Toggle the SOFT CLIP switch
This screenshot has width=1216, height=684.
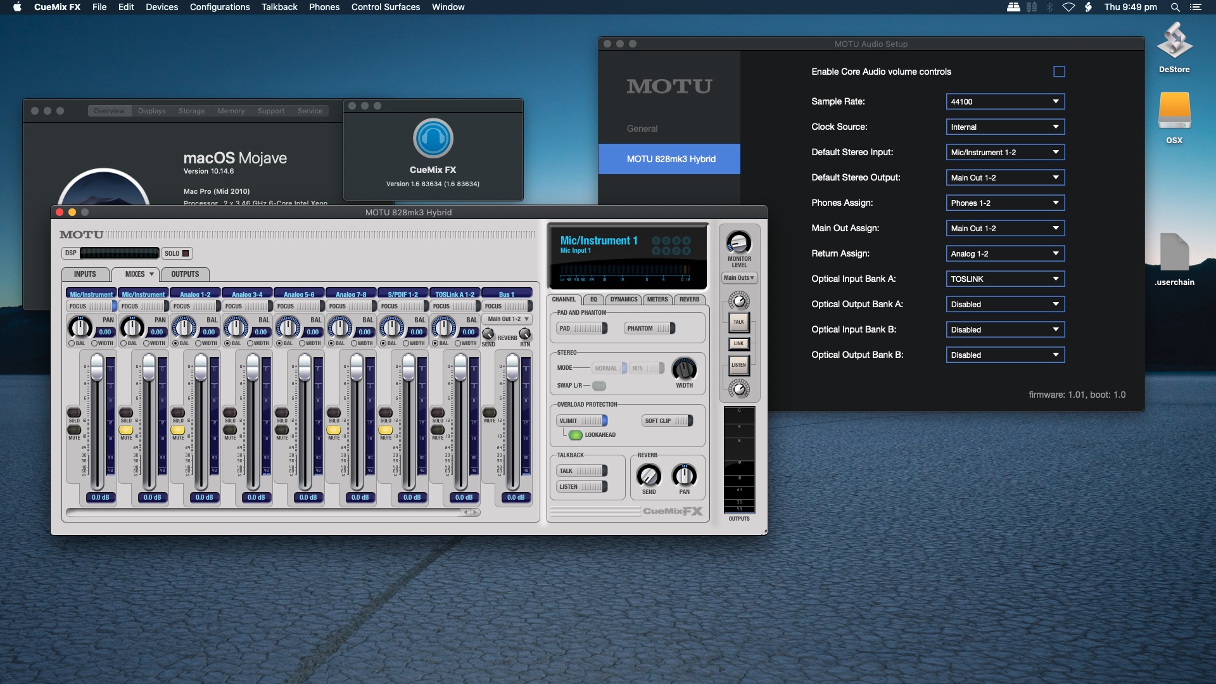click(667, 421)
